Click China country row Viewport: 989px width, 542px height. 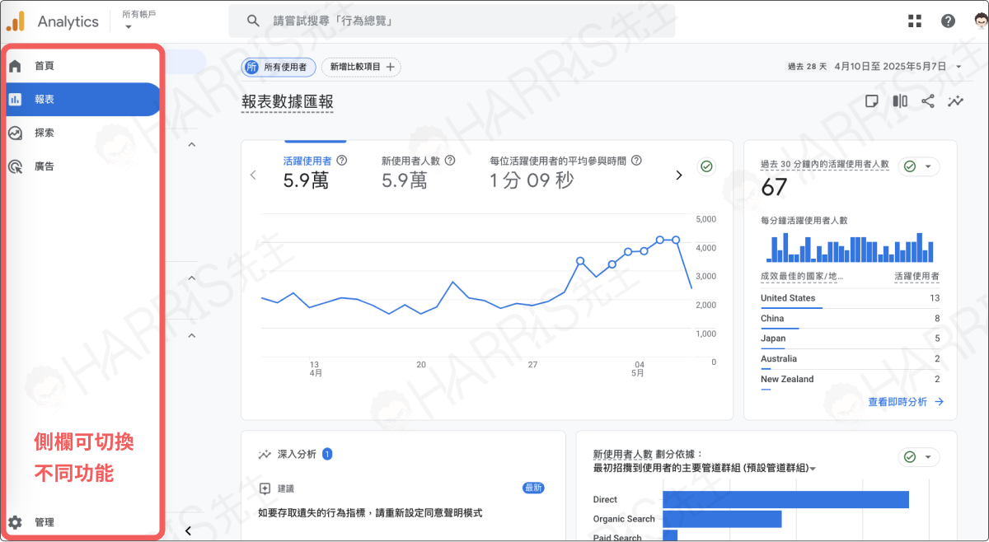(x=850, y=319)
